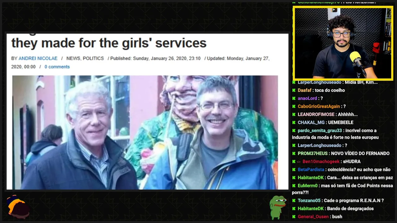Screen dimensions: 397x223
Task: Click chat username Daafaf
Action: coord(305,90)
